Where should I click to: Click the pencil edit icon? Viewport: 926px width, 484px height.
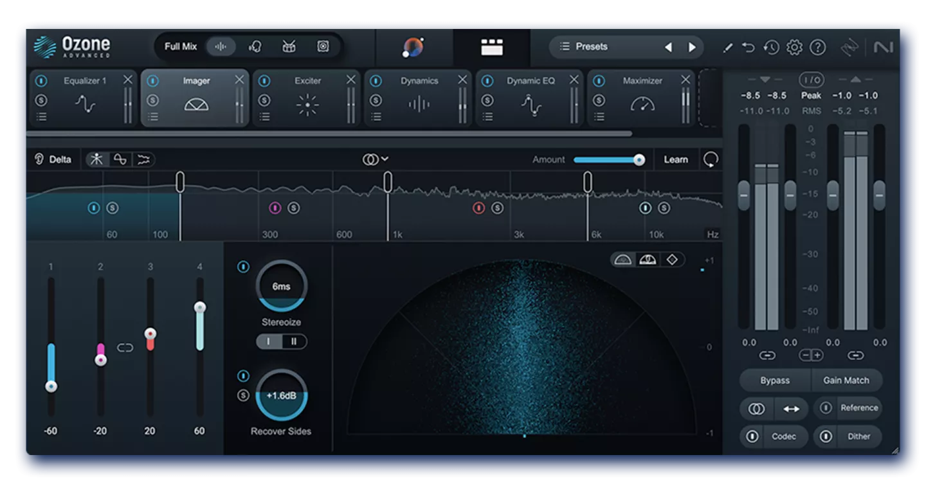(727, 47)
